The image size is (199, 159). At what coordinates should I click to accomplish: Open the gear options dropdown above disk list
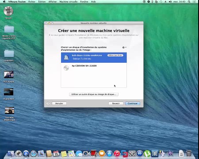click(x=124, y=47)
